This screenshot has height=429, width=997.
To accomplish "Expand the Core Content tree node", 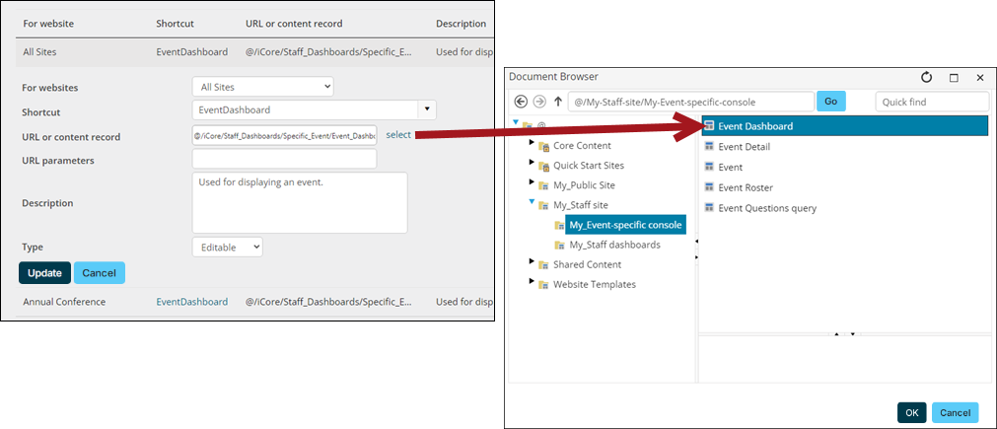I will (532, 144).
